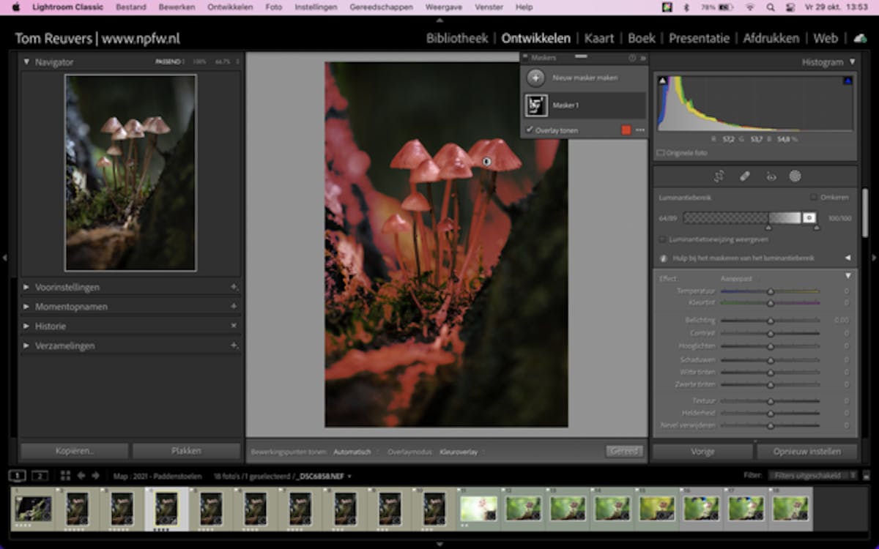Select the first thumbnail in the filmstrip
879x549 pixels.
click(34, 509)
